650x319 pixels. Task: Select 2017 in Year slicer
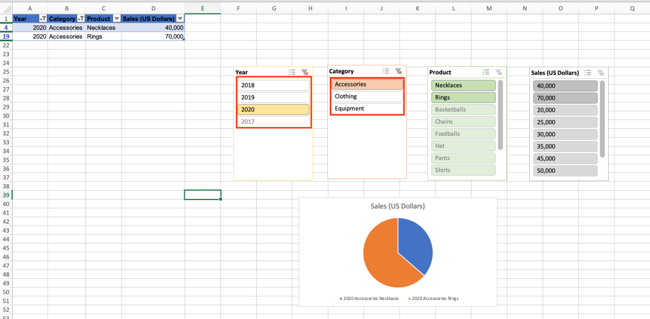point(274,121)
